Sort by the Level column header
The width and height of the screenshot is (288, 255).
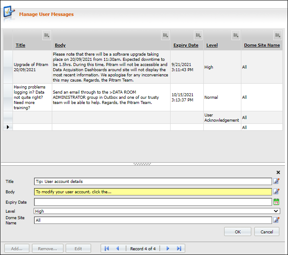pos(212,45)
